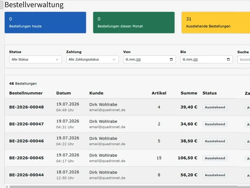Screen dimensions: 250x188
Task: Click email@quadronet.de in order 00044 row
Action: (107, 178)
